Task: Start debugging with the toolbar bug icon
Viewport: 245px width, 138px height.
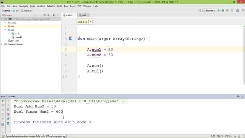Action: click(x=223, y=10)
